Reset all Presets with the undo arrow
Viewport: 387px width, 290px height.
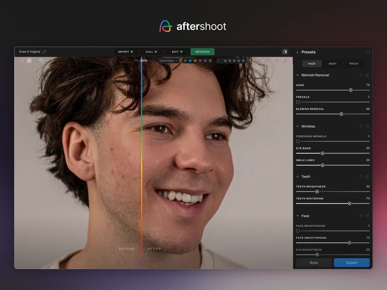click(368, 52)
